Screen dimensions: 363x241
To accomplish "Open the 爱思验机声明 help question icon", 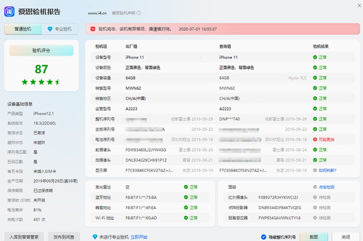I will coord(139,13).
